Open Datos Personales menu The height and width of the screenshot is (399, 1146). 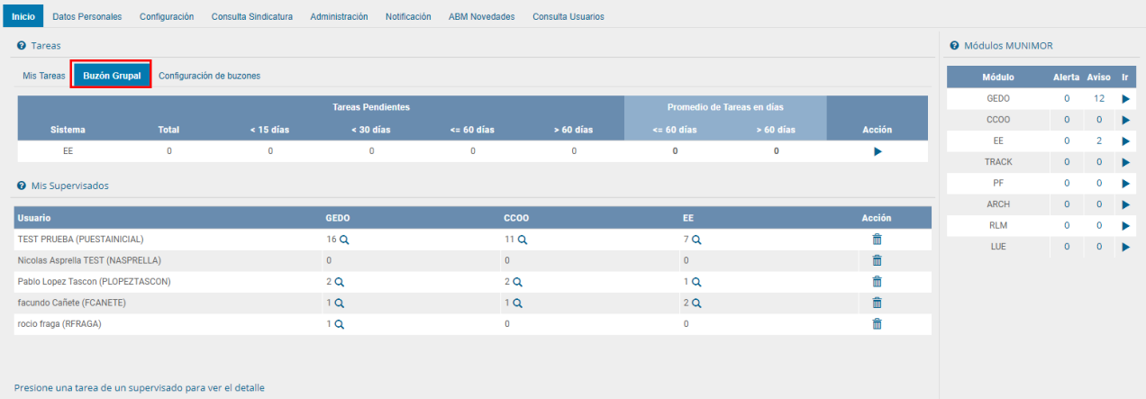(87, 16)
